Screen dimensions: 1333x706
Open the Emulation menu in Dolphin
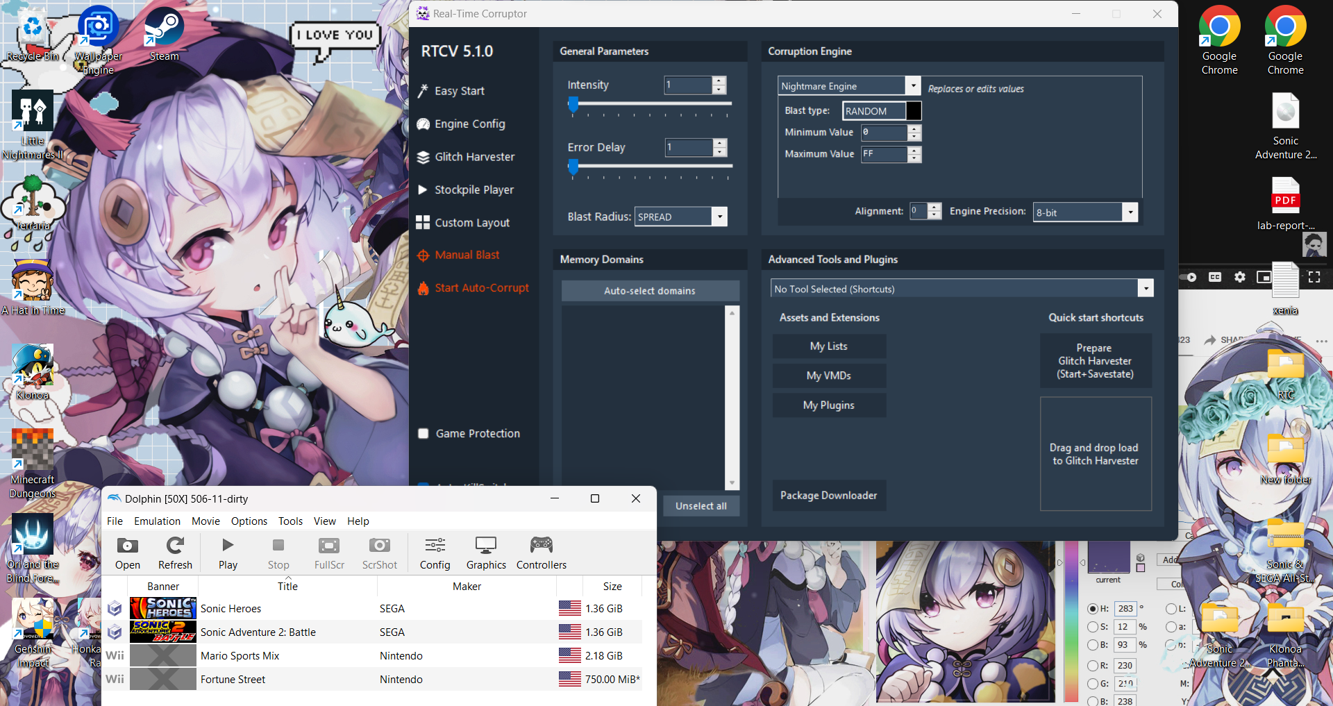tap(157, 521)
